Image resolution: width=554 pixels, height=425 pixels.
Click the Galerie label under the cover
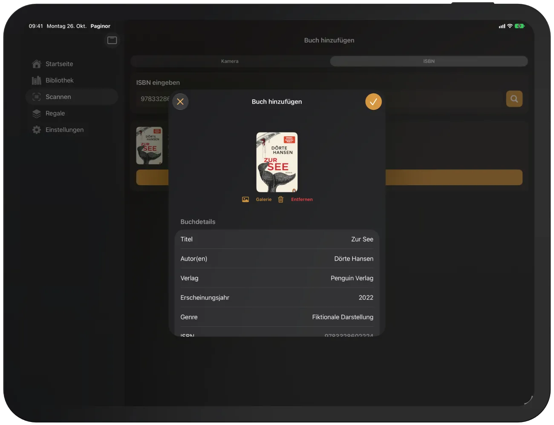pos(264,199)
